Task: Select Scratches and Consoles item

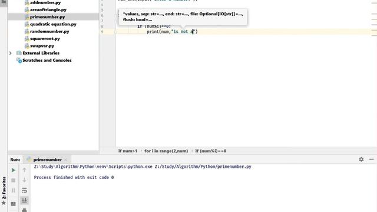Action: coord(47,60)
